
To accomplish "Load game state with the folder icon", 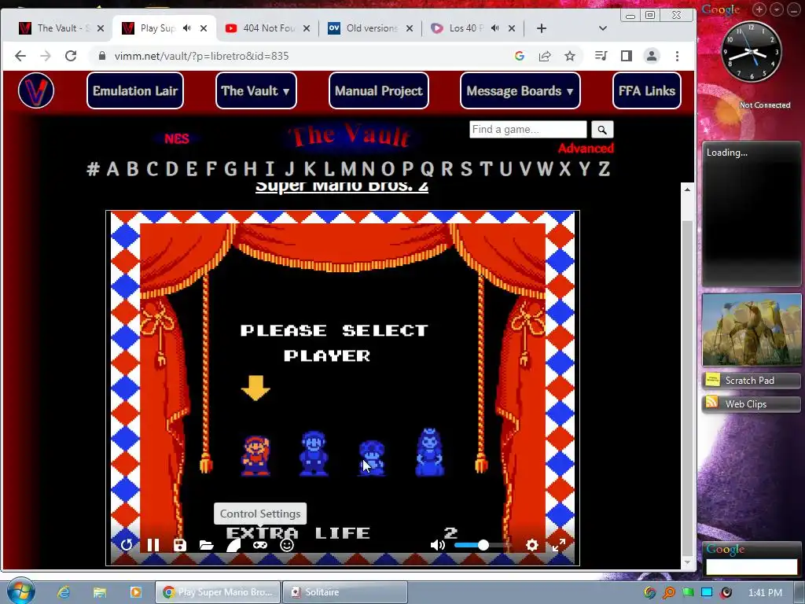I will point(207,545).
